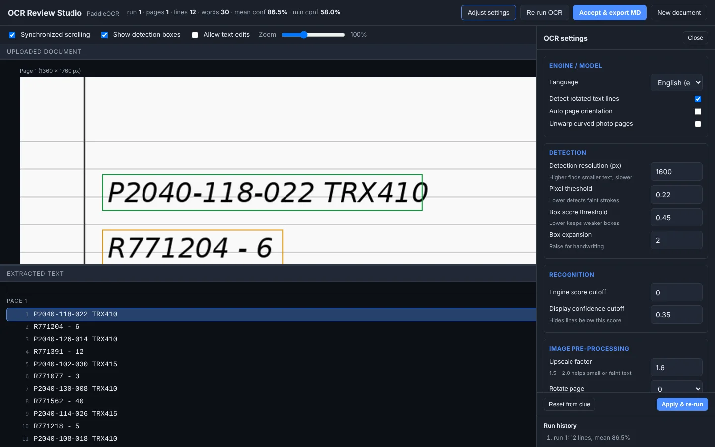715x447 pixels.
Task: Select extracted line P2040-118-022 TRX410
Action: click(x=271, y=314)
